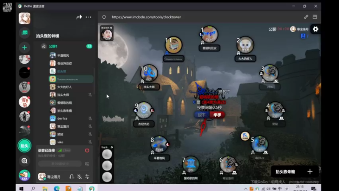The image size is (339, 191).
Task: Click the share arrow icon above channel list
Action: pos(79,17)
